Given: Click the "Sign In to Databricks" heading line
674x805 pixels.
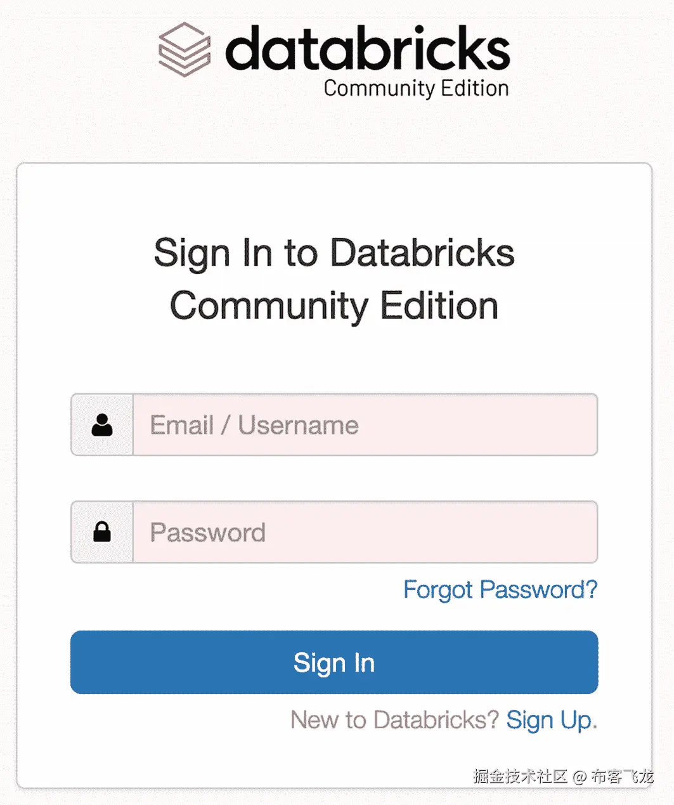Looking at the screenshot, I should [x=334, y=252].
